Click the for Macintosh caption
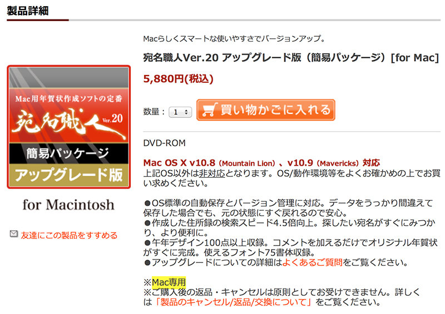 point(68,205)
